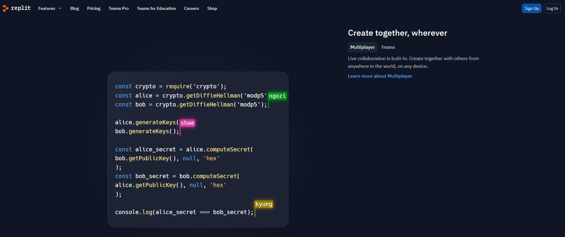Viewport: 565px width, 237px height.
Task: Click the "Create together, wherever" heading
Action: [397, 33]
